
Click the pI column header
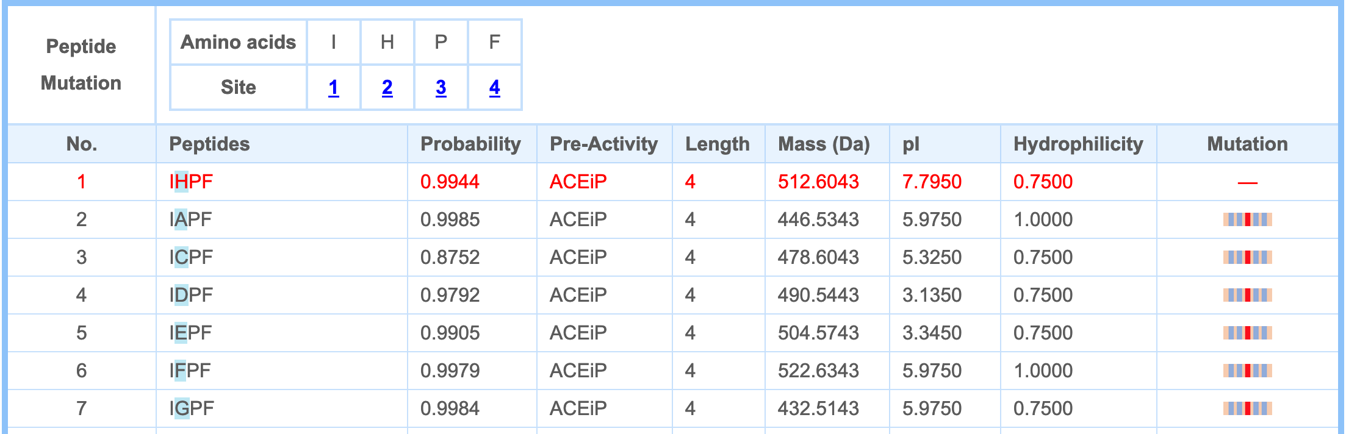click(x=911, y=144)
